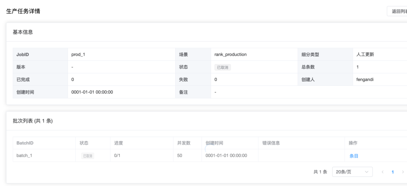Click the 创建人 label
Viewport: 407px width, 186px height.
pyautogui.click(x=308, y=80)
